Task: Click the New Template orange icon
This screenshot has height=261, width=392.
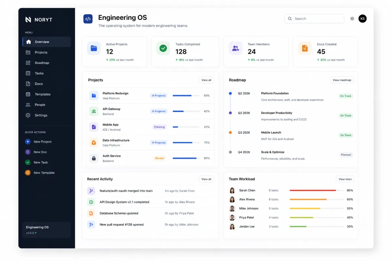Action: pos(28,173)
